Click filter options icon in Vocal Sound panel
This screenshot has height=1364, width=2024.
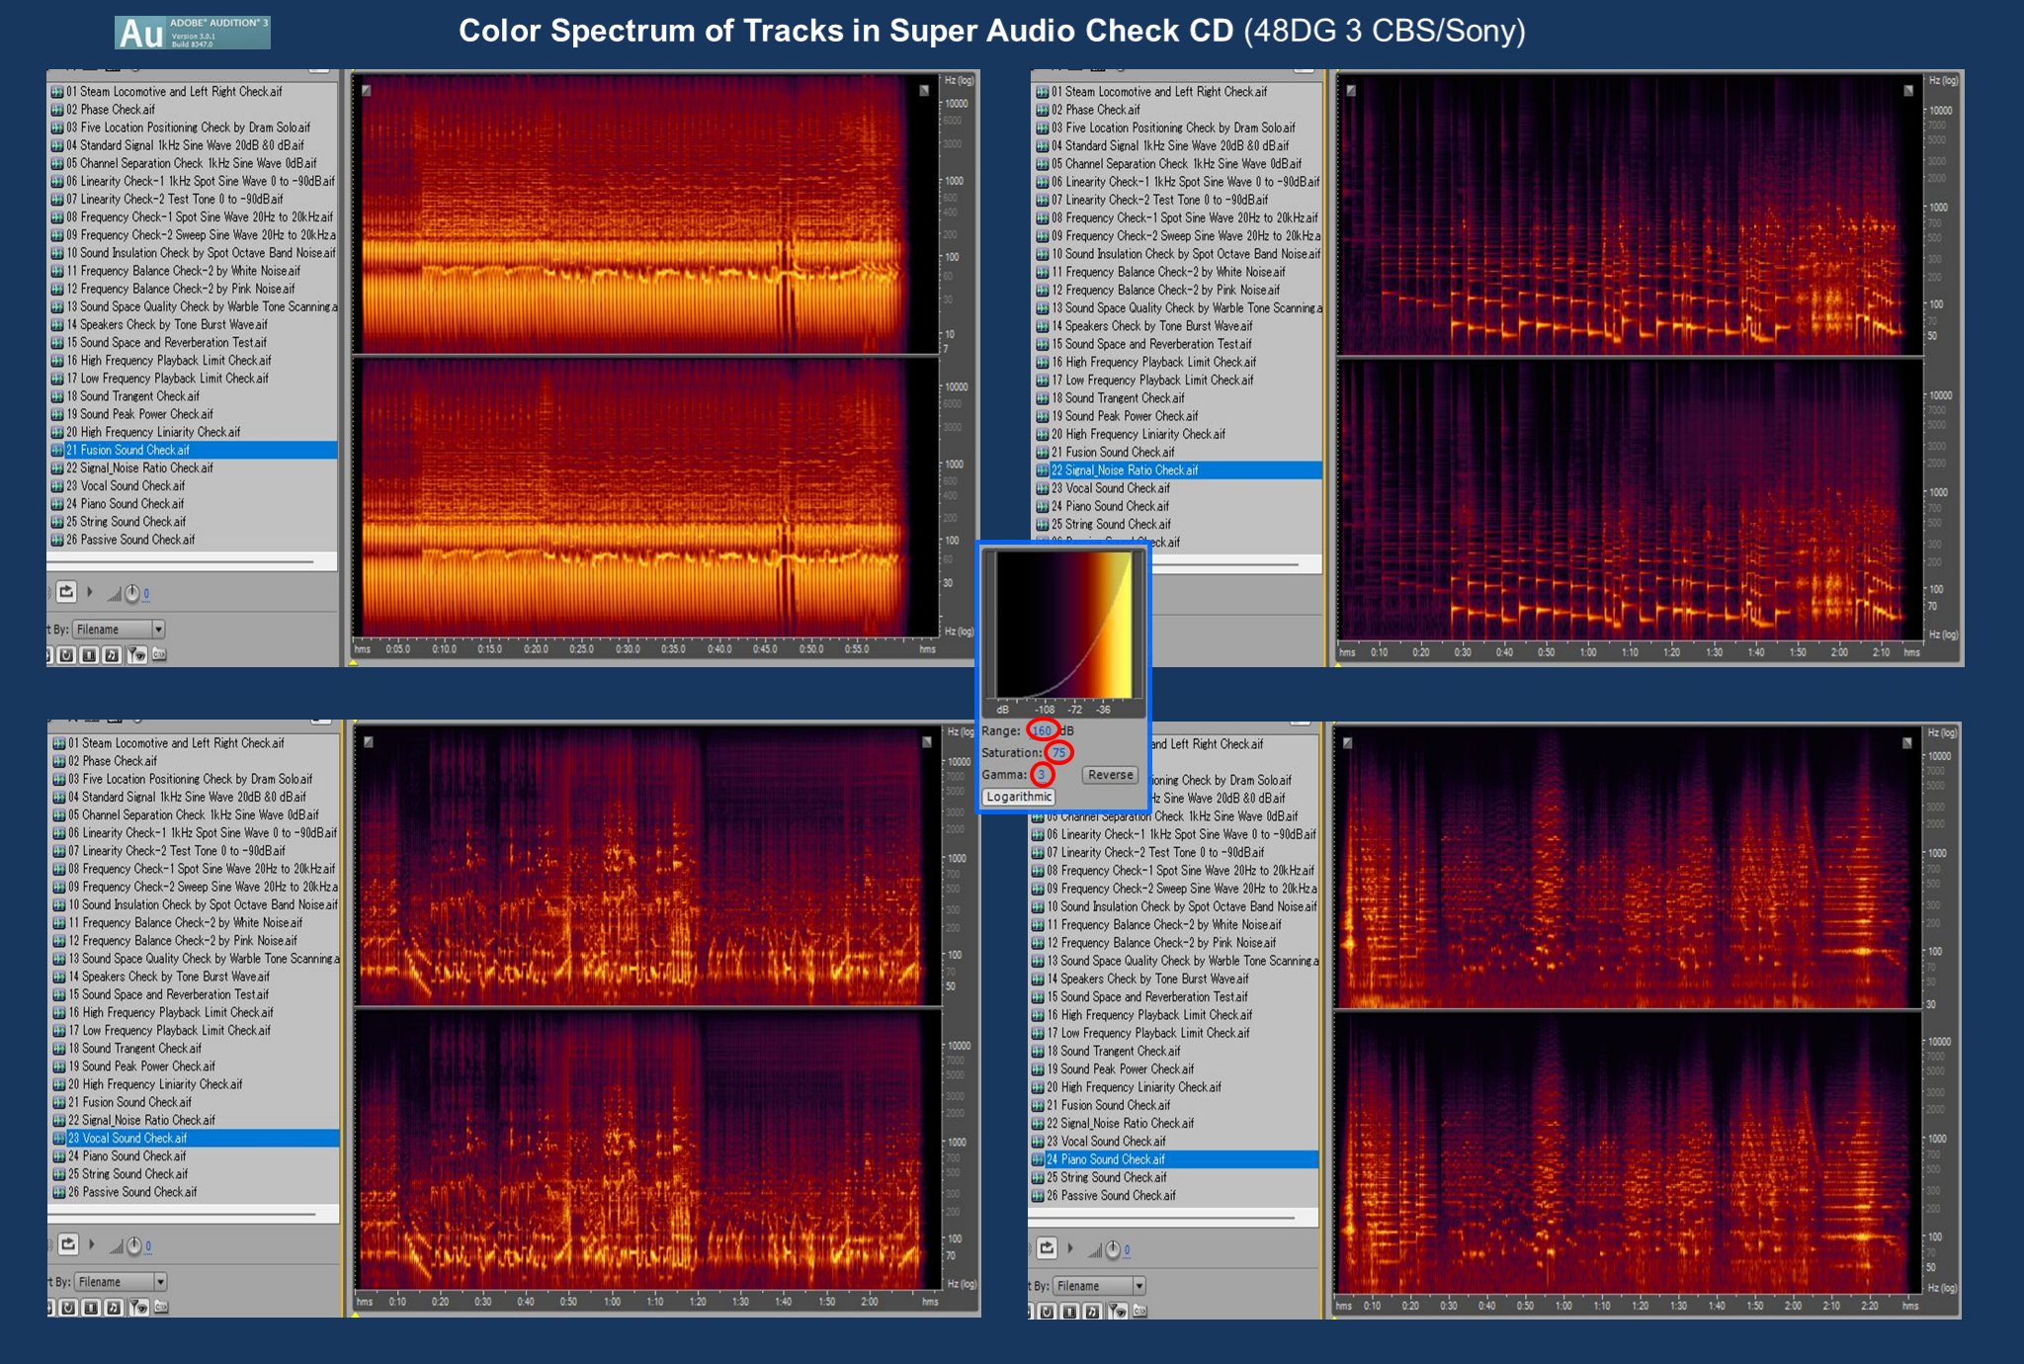pyautogui.click(x=138, y=1308)
